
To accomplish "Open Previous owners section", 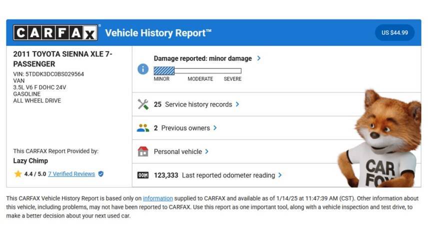I will [185, 128].
